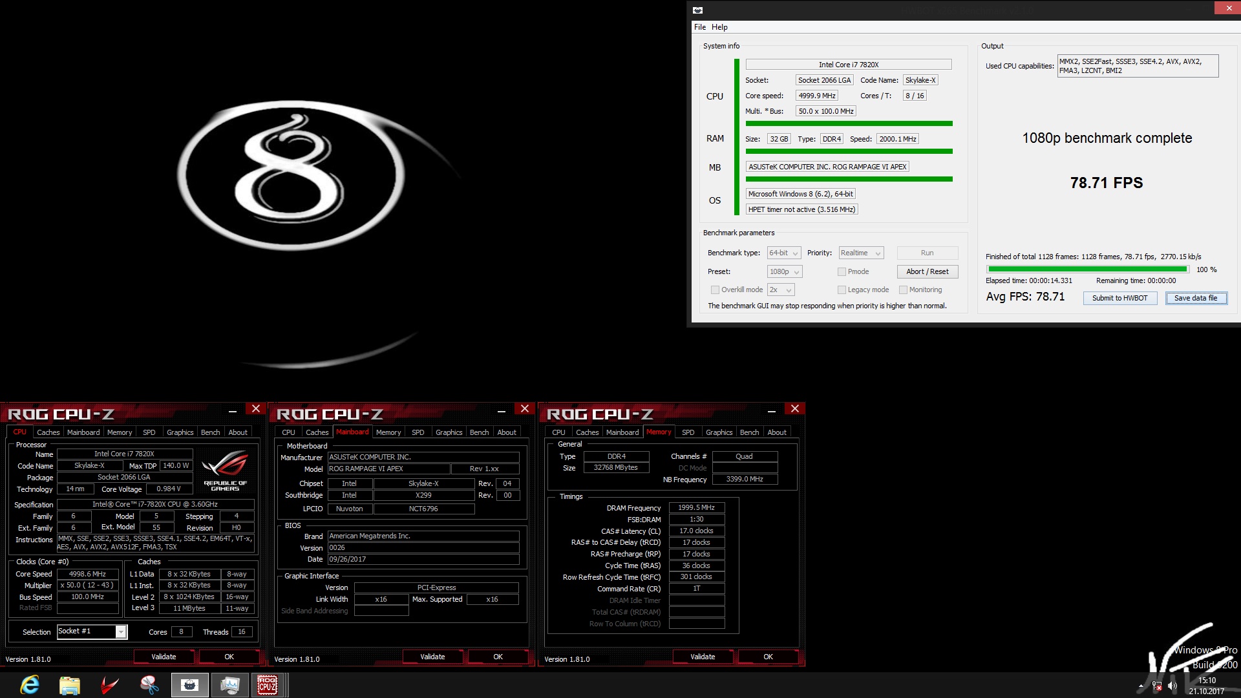Switch to the ROG CPU-Z taskbar button
Screen dimensions: 1241x698
click(268, 685)
